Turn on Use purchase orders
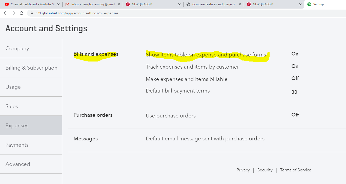346x184 pixels. [x=295, y=115]
